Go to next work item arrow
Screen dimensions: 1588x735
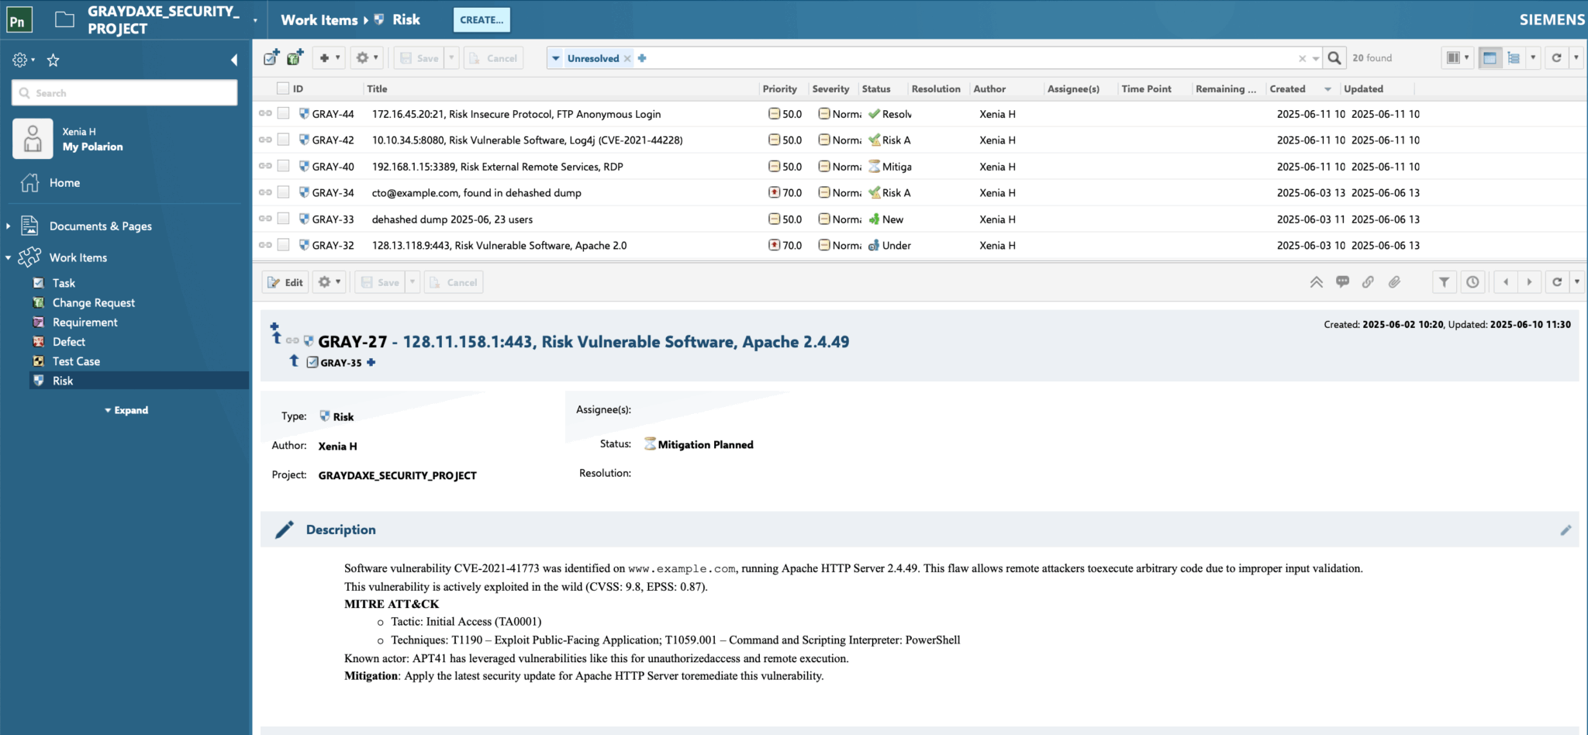pyautogui.click(x=1529, y=282)
